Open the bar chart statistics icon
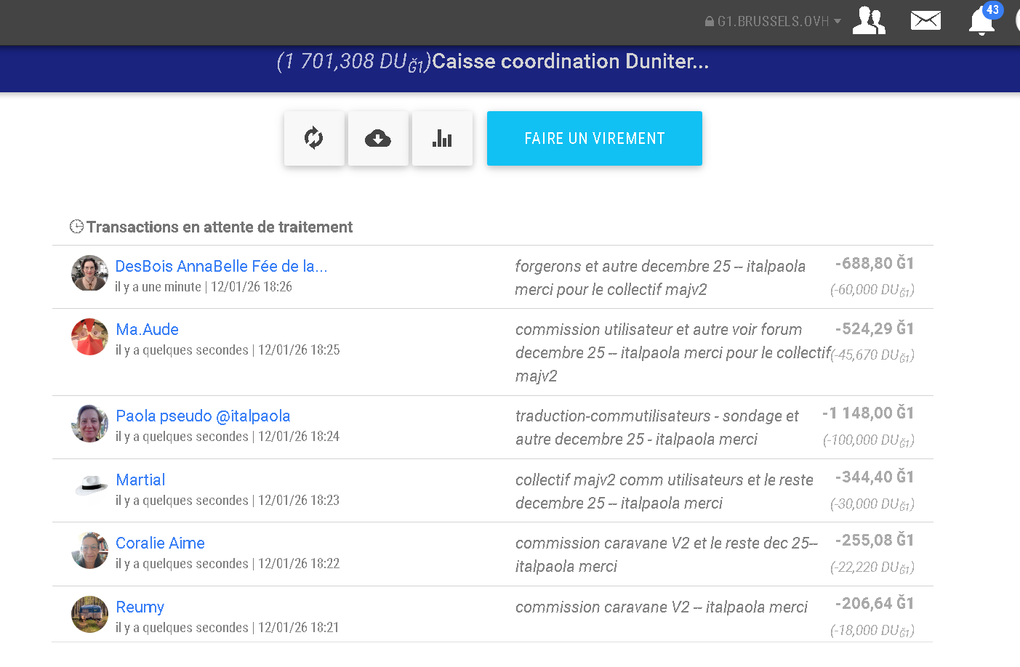1020x667 pixels. coord(441,138)
